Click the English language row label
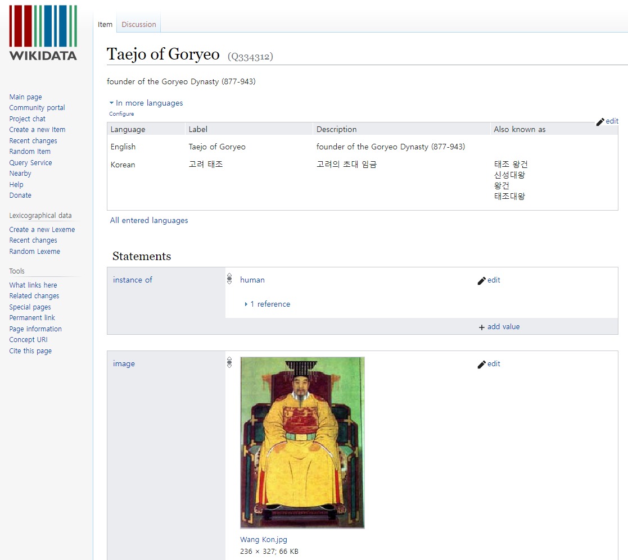Screen dimensions: 628x560 (123, 147)
